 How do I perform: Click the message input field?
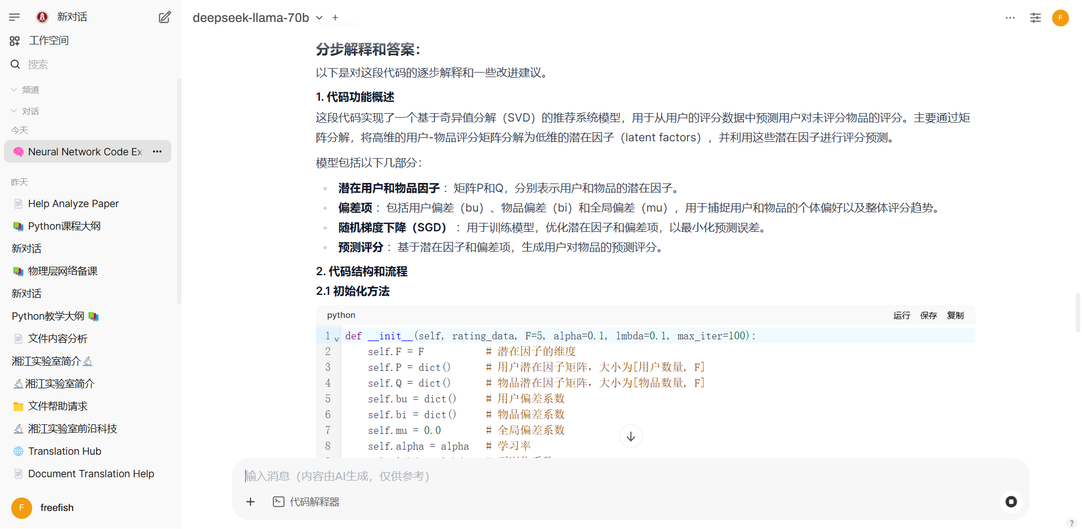[x=620, y=476]
